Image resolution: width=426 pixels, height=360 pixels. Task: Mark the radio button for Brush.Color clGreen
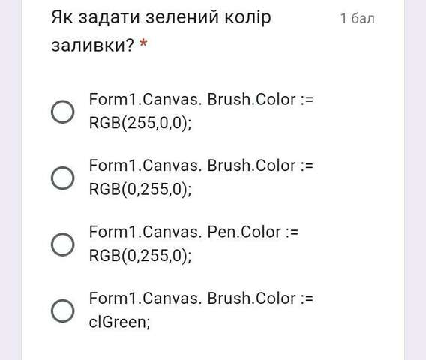[x=63, y=310]
